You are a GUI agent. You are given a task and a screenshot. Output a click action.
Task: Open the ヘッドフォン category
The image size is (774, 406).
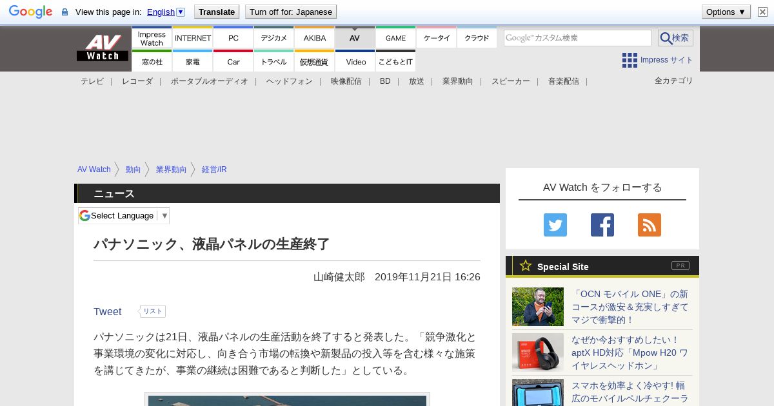[x=290, y=81]
